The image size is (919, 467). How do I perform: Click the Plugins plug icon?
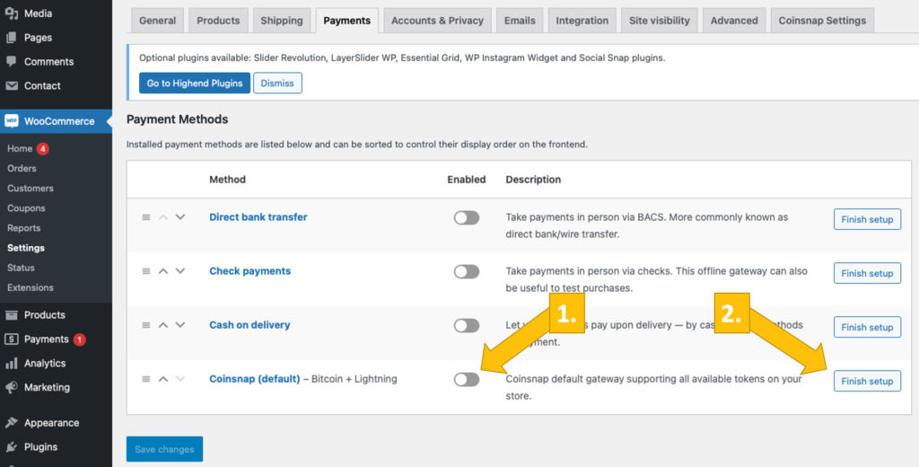(12, 447)
